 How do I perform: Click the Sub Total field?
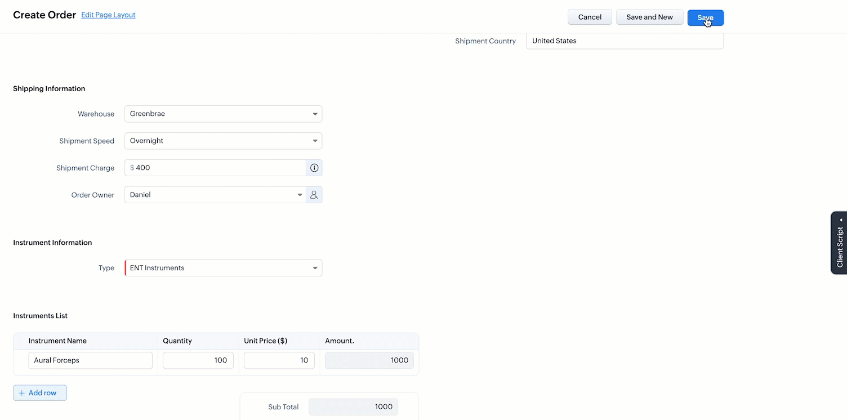point(353,407)
